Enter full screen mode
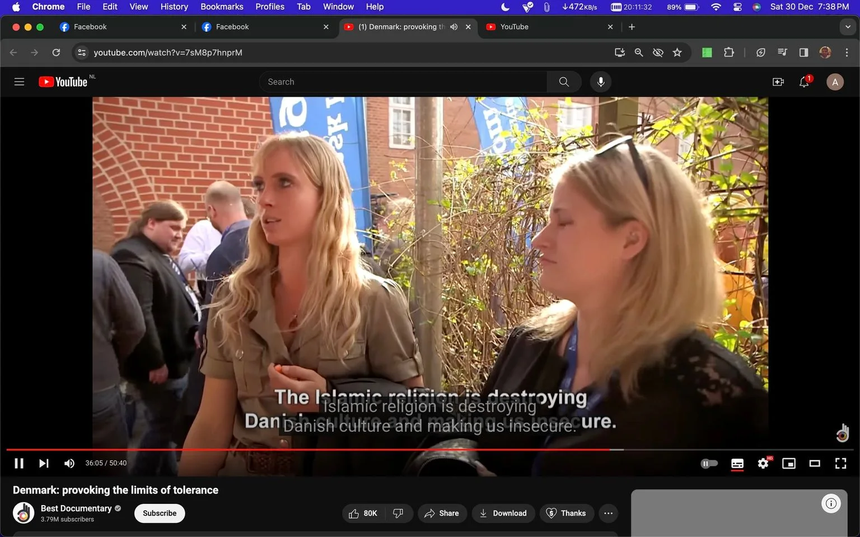 coord(840,463)
